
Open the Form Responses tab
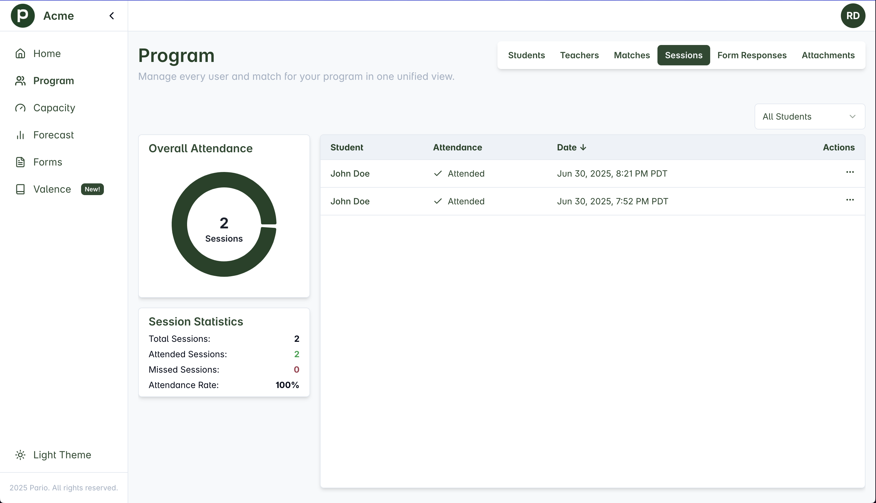pyautogui.click(x=752, y=55)
